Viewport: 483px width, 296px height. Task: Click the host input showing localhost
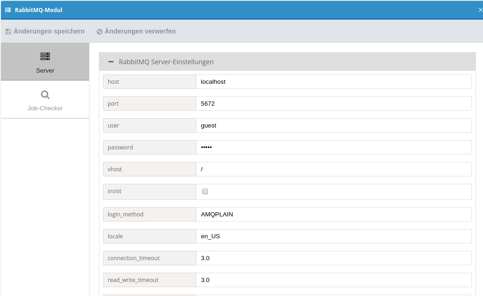tap(334, 81)
